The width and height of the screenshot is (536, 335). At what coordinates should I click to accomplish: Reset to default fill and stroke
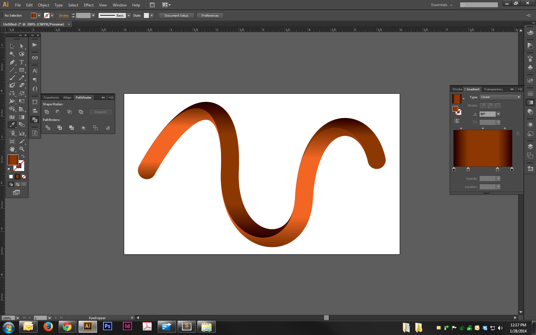9,169
